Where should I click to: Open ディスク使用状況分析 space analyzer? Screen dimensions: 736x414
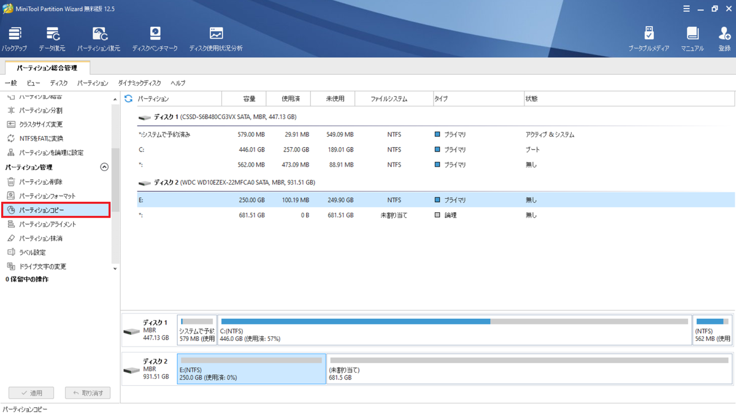[216, 39]
